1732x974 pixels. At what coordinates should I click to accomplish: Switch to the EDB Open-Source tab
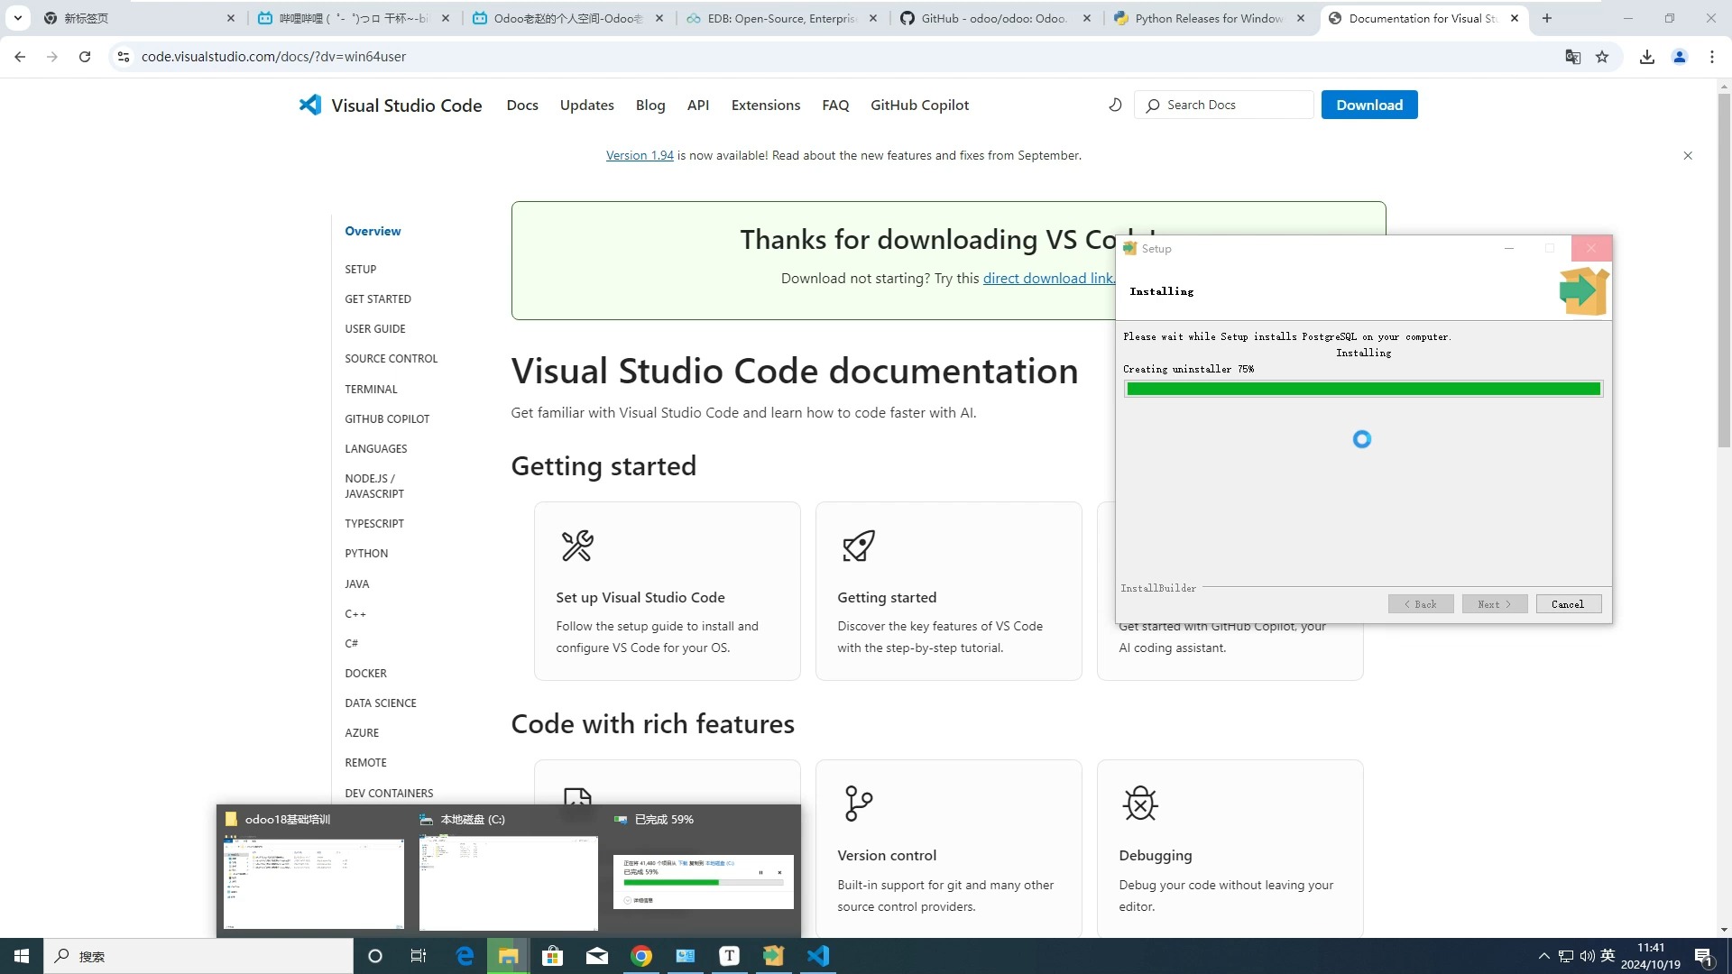point(781,18)
